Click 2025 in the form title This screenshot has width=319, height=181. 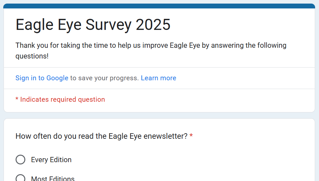click(153, 25)
